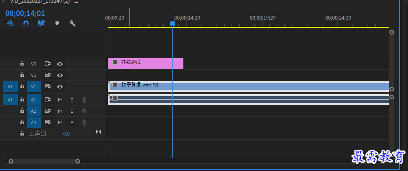Toggle lock on track A2

pyautogui.click(x=22, y=111)
